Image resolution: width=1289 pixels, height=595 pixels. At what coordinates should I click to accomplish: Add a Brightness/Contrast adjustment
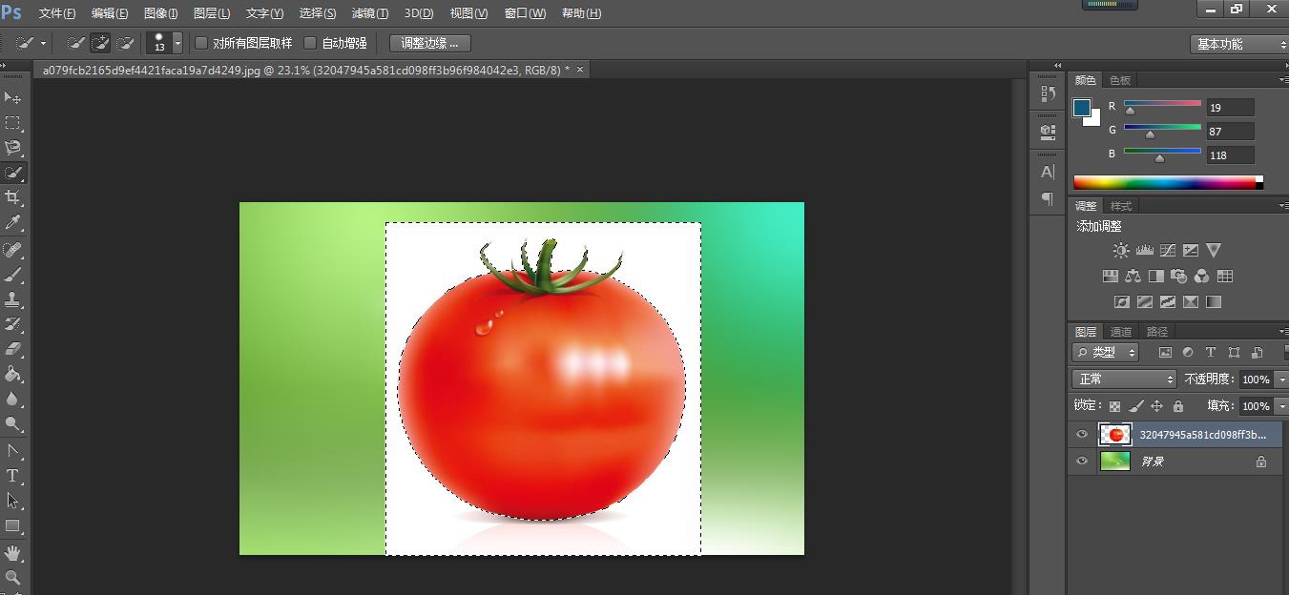coord(1121,251)
